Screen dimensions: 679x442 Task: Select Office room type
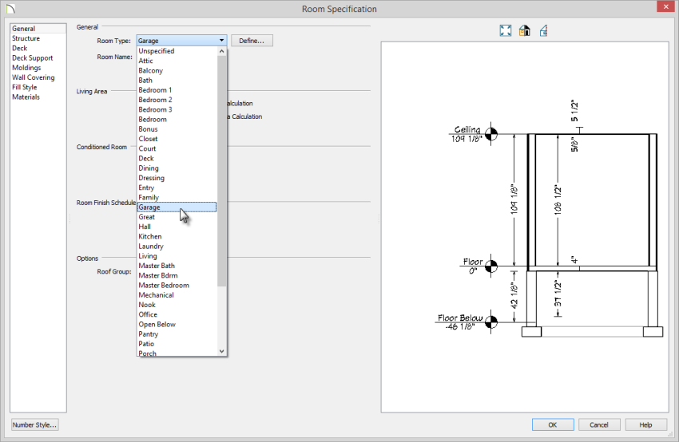[x=177, y=314]
